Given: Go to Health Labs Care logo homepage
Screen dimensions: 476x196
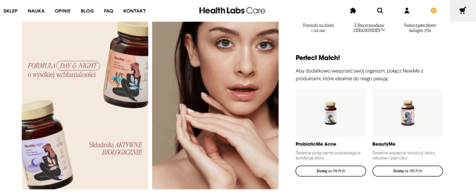Looking at the screenshot, I should click(x=232, y=11).
